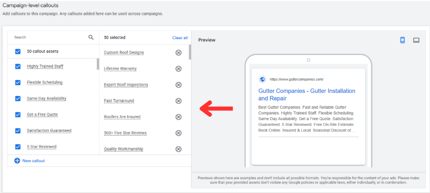Uncheck Get a Free Quote checkbox

[x=18, y=114]
